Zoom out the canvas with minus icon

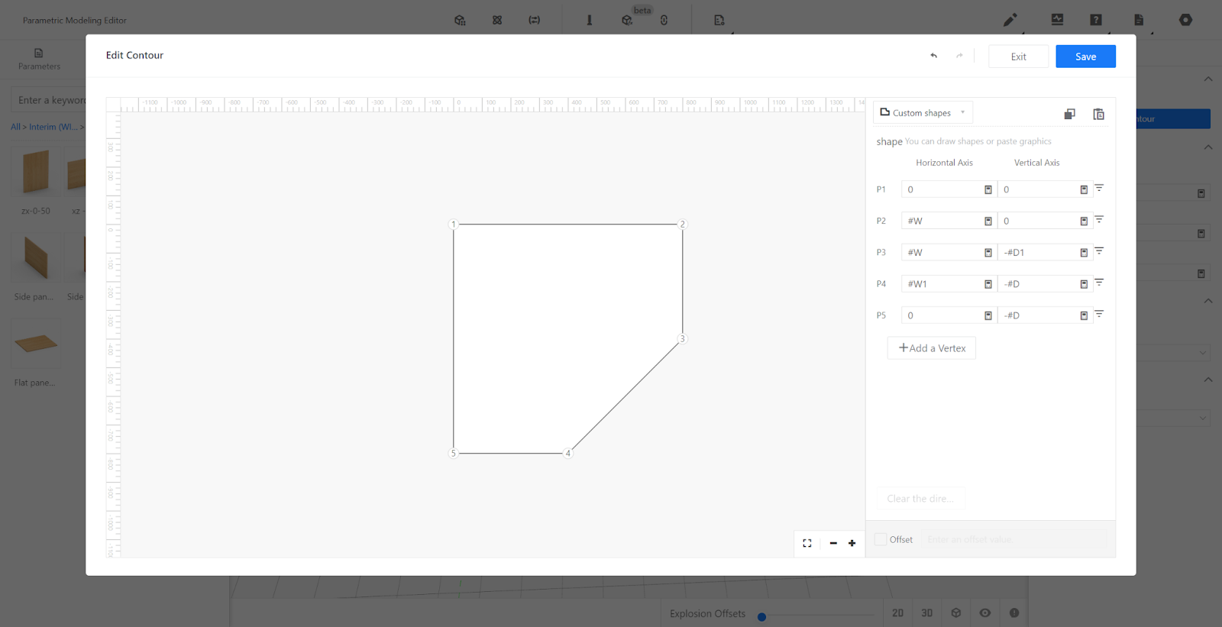point(833,543)
